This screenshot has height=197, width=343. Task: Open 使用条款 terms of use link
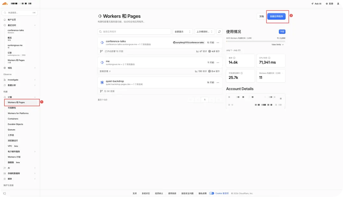pyautogui.click(x=172, y=194)
